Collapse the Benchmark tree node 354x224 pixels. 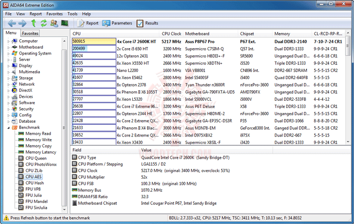click(x=8, y=128)
